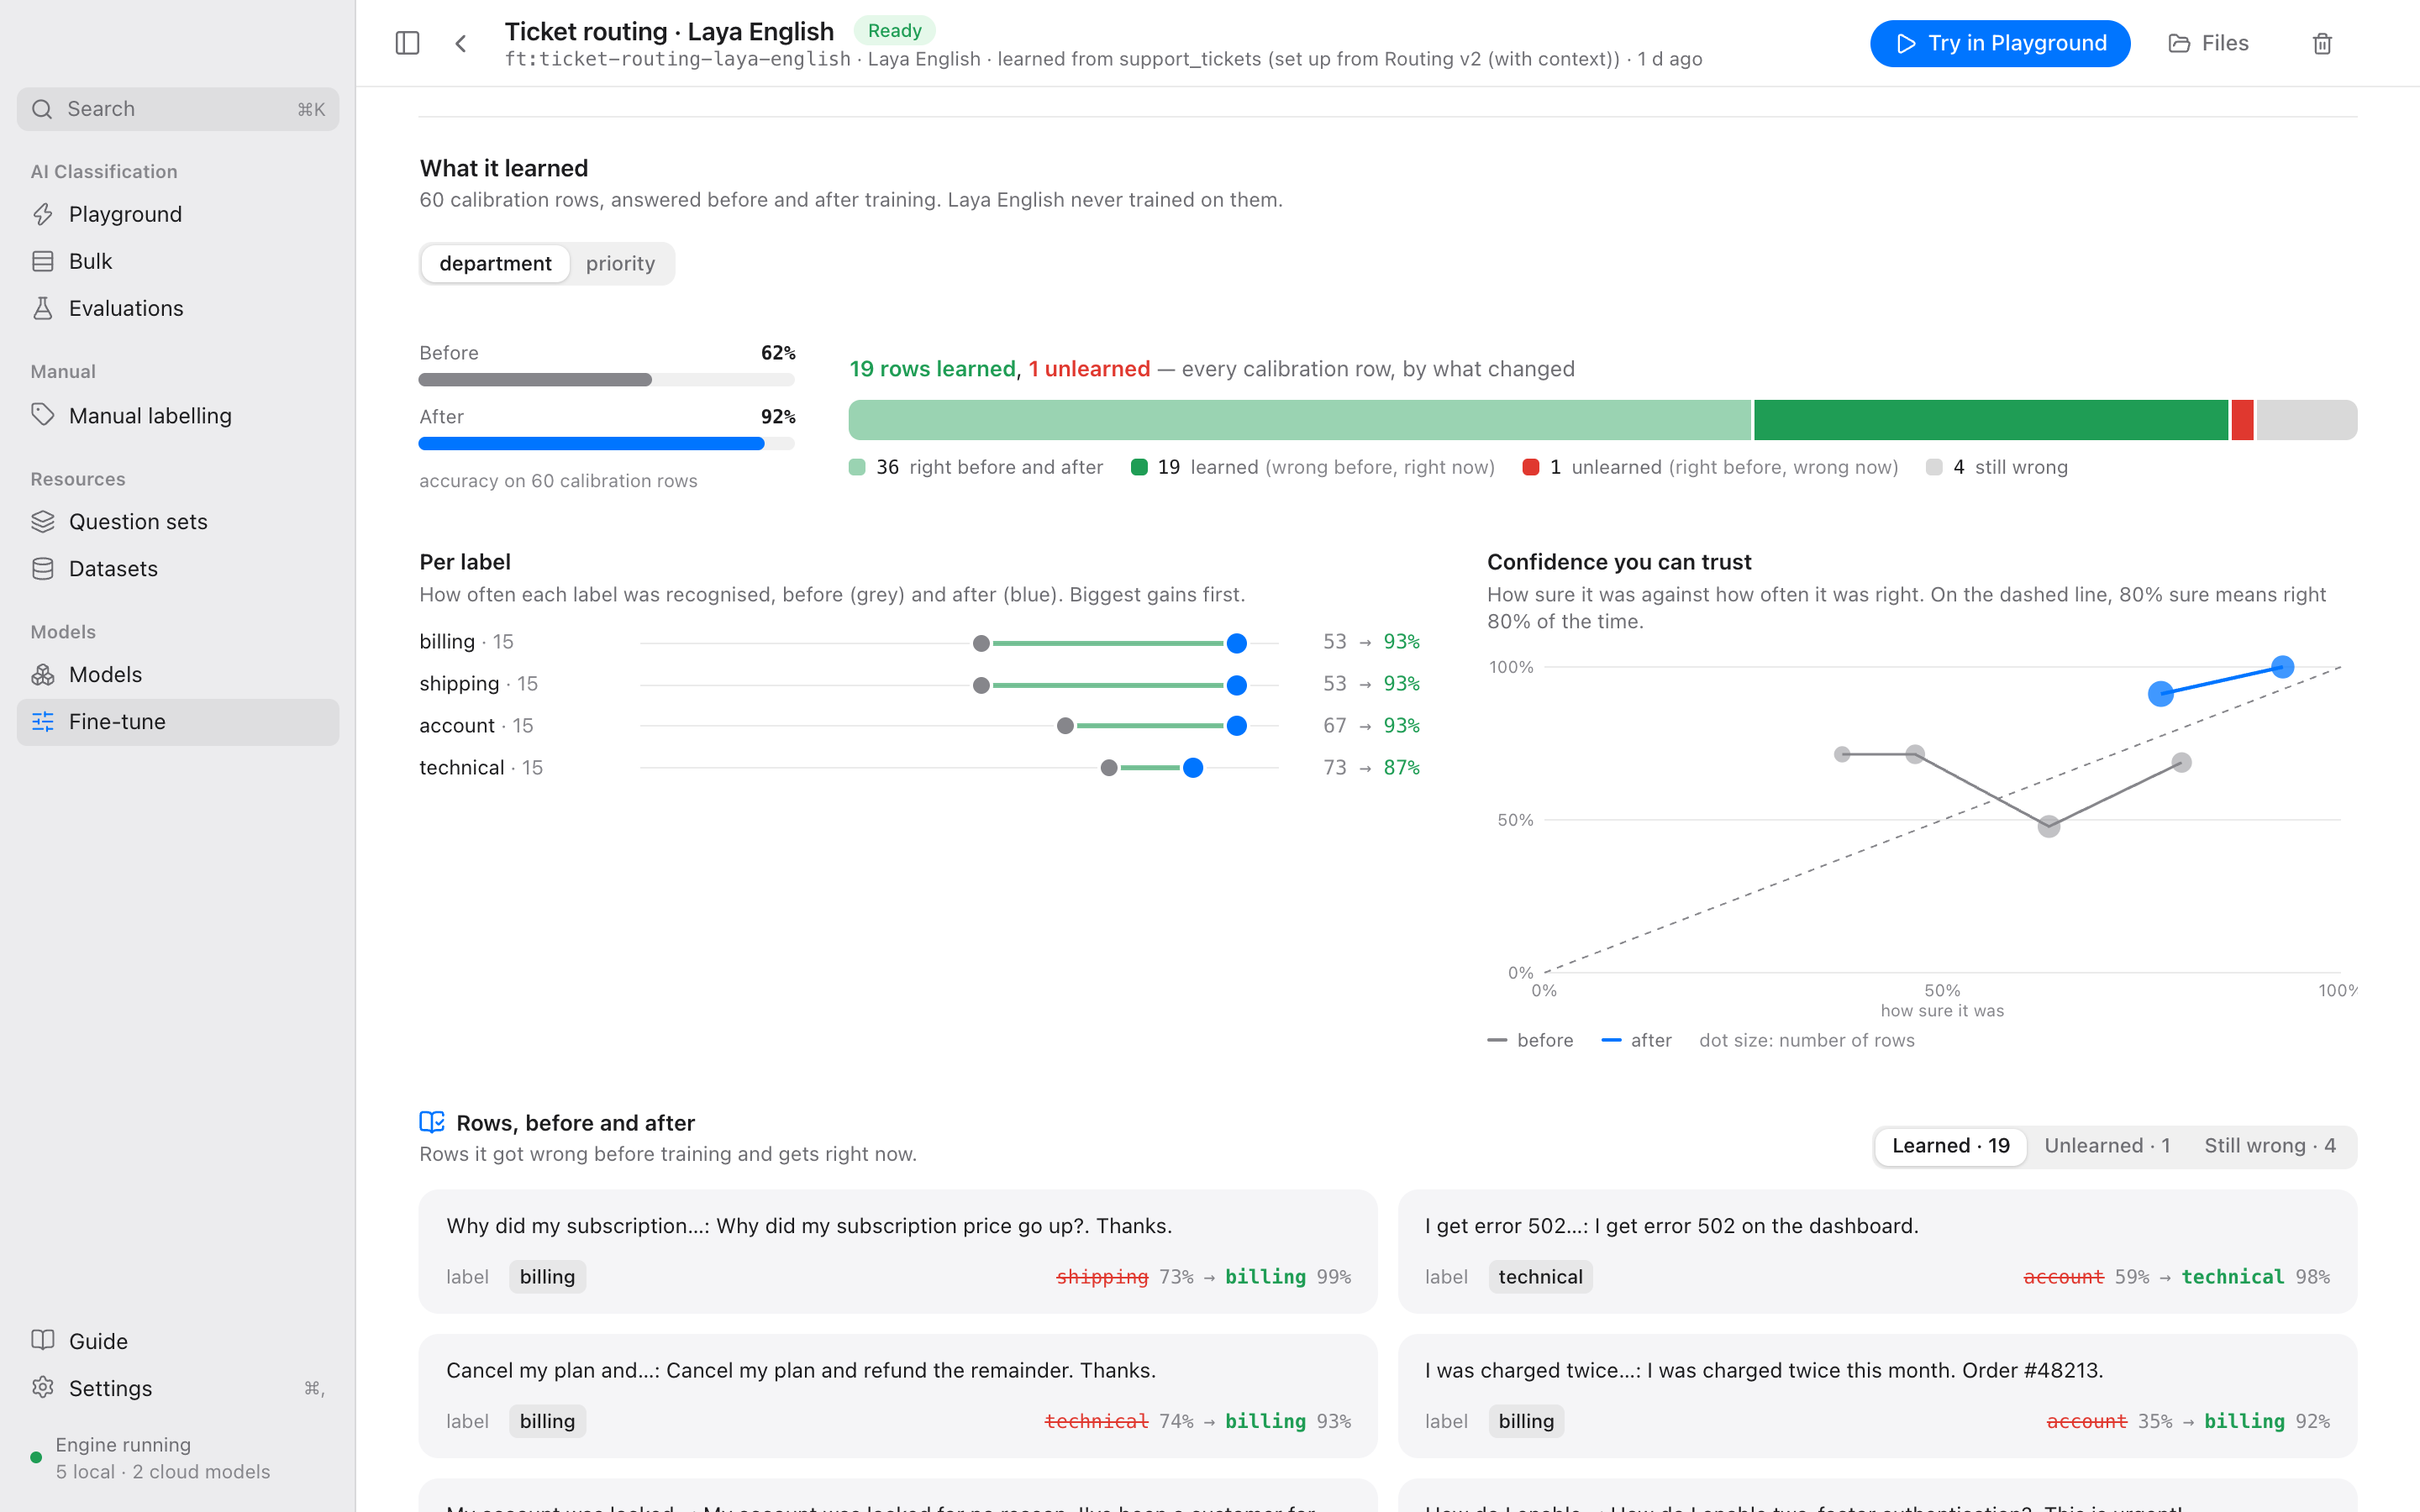This screenshot has height=1512, width=2420.
Task: Open Models in the sidebar
Action: pos(178,674)
